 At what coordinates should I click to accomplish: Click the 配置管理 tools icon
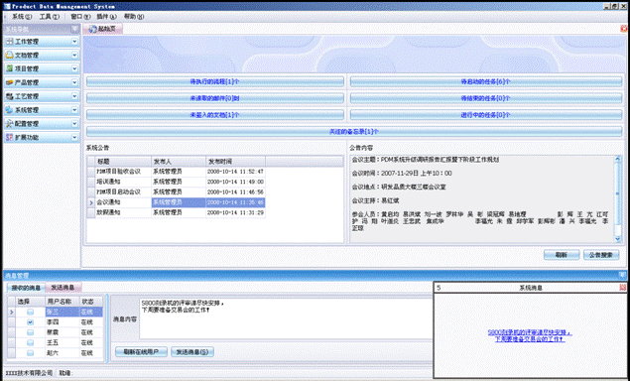coord(10,123)
